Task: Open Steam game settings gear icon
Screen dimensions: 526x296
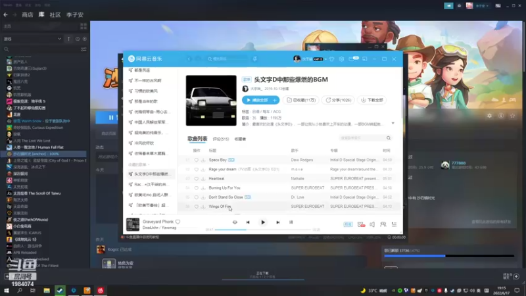Action: click(x=489, y=116)
